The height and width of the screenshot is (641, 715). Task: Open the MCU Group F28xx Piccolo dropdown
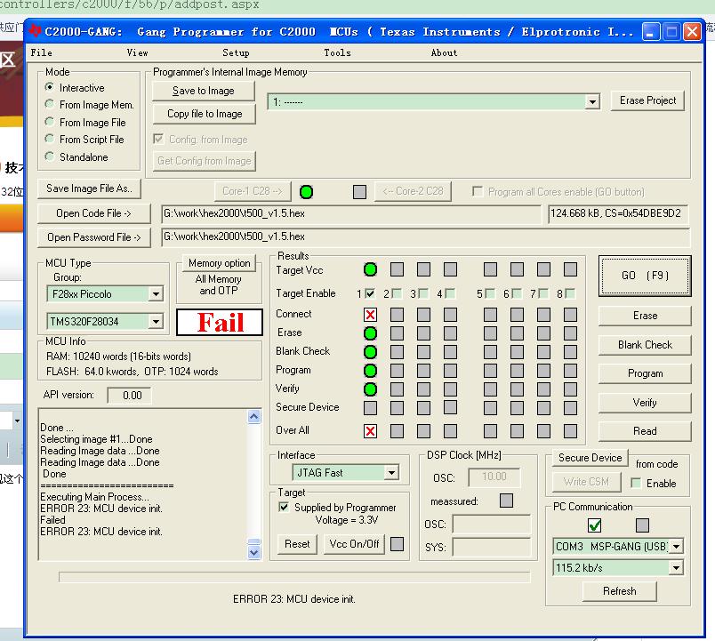point(156,294)
